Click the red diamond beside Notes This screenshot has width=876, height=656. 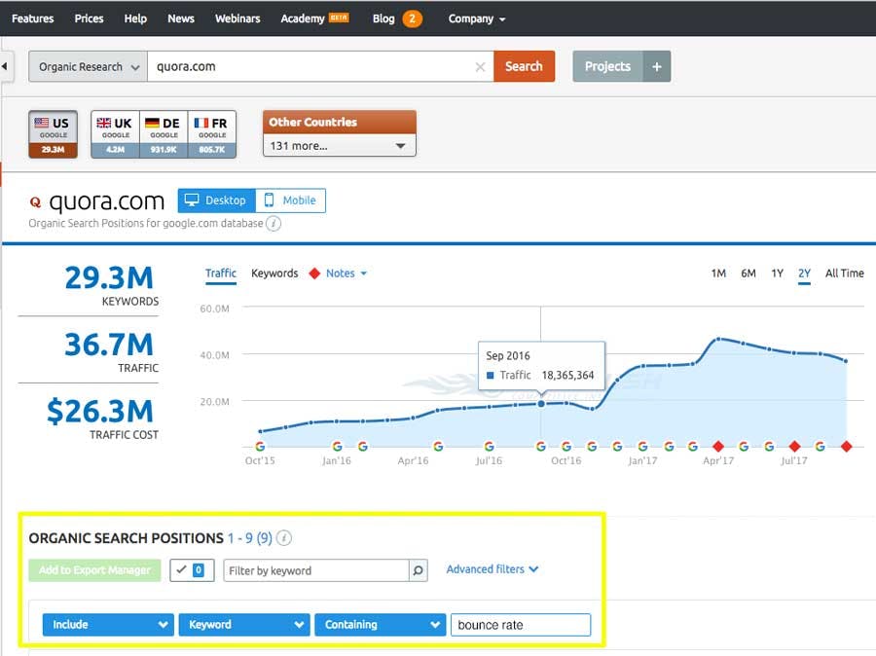[314, 273]
